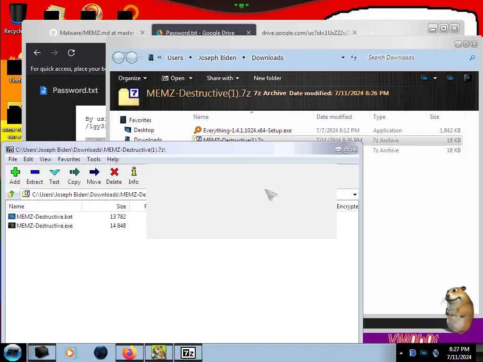The height and width of the screenshot is (362, 483).
Task: Click the Extract button in 7-Zip
Action: (x=34, y=176)
